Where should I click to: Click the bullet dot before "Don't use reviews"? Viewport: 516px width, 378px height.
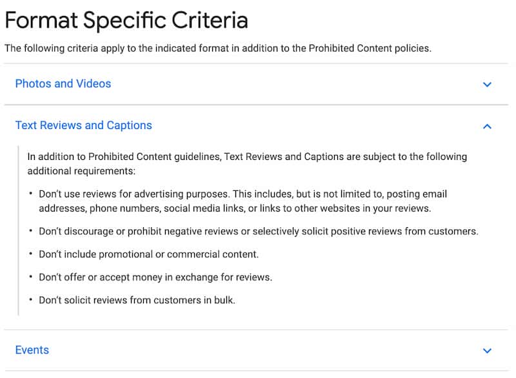30,194
